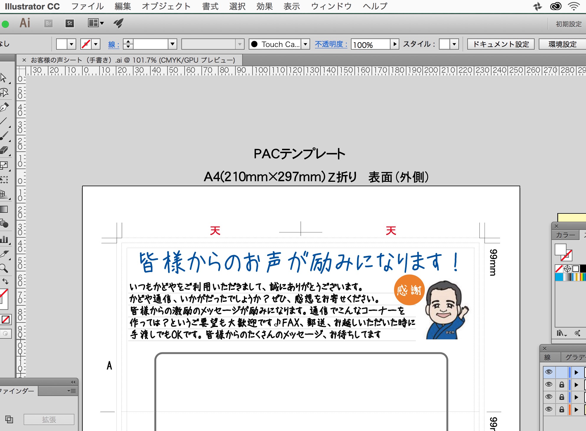The height and width of the screenshot is (431, 586).
Task: Expand the orange-coded bottom layer
Action: tap(576, 410)
